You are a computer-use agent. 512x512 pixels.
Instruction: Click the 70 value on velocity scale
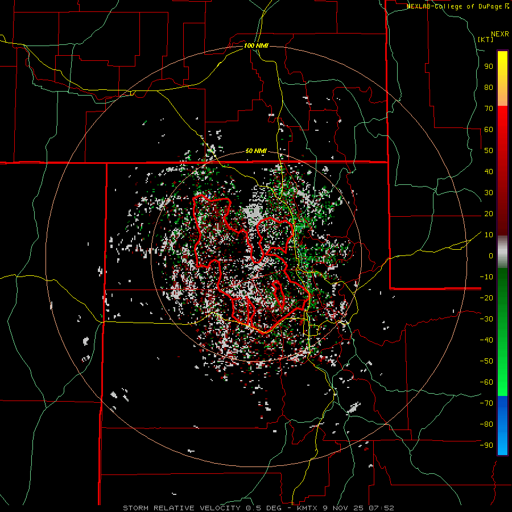click(x=489, y=109)
